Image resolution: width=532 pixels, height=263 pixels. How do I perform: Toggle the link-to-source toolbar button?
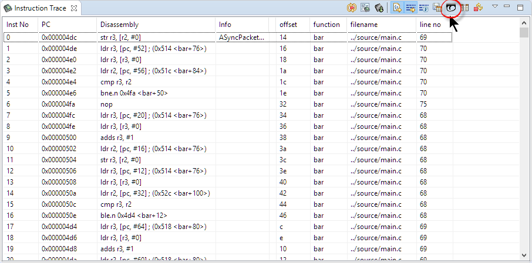tap(396, 8)
